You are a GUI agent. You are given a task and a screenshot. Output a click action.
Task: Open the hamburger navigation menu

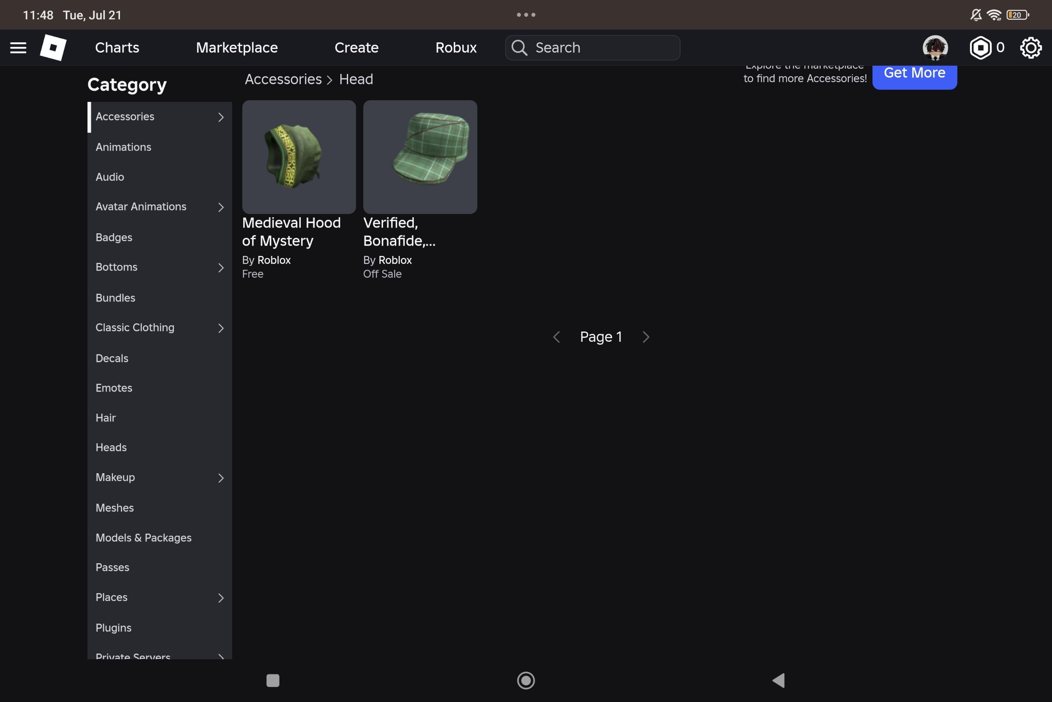click(x=18, y=48)
